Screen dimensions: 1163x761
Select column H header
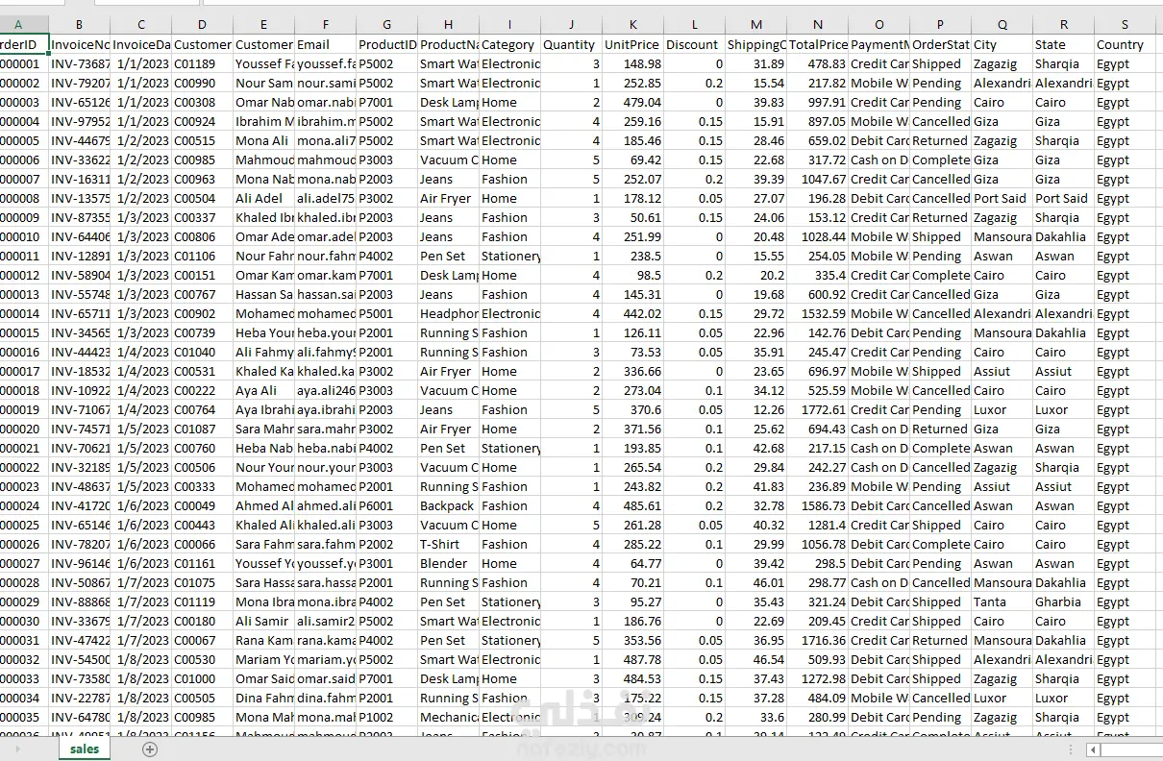[449, 24]
